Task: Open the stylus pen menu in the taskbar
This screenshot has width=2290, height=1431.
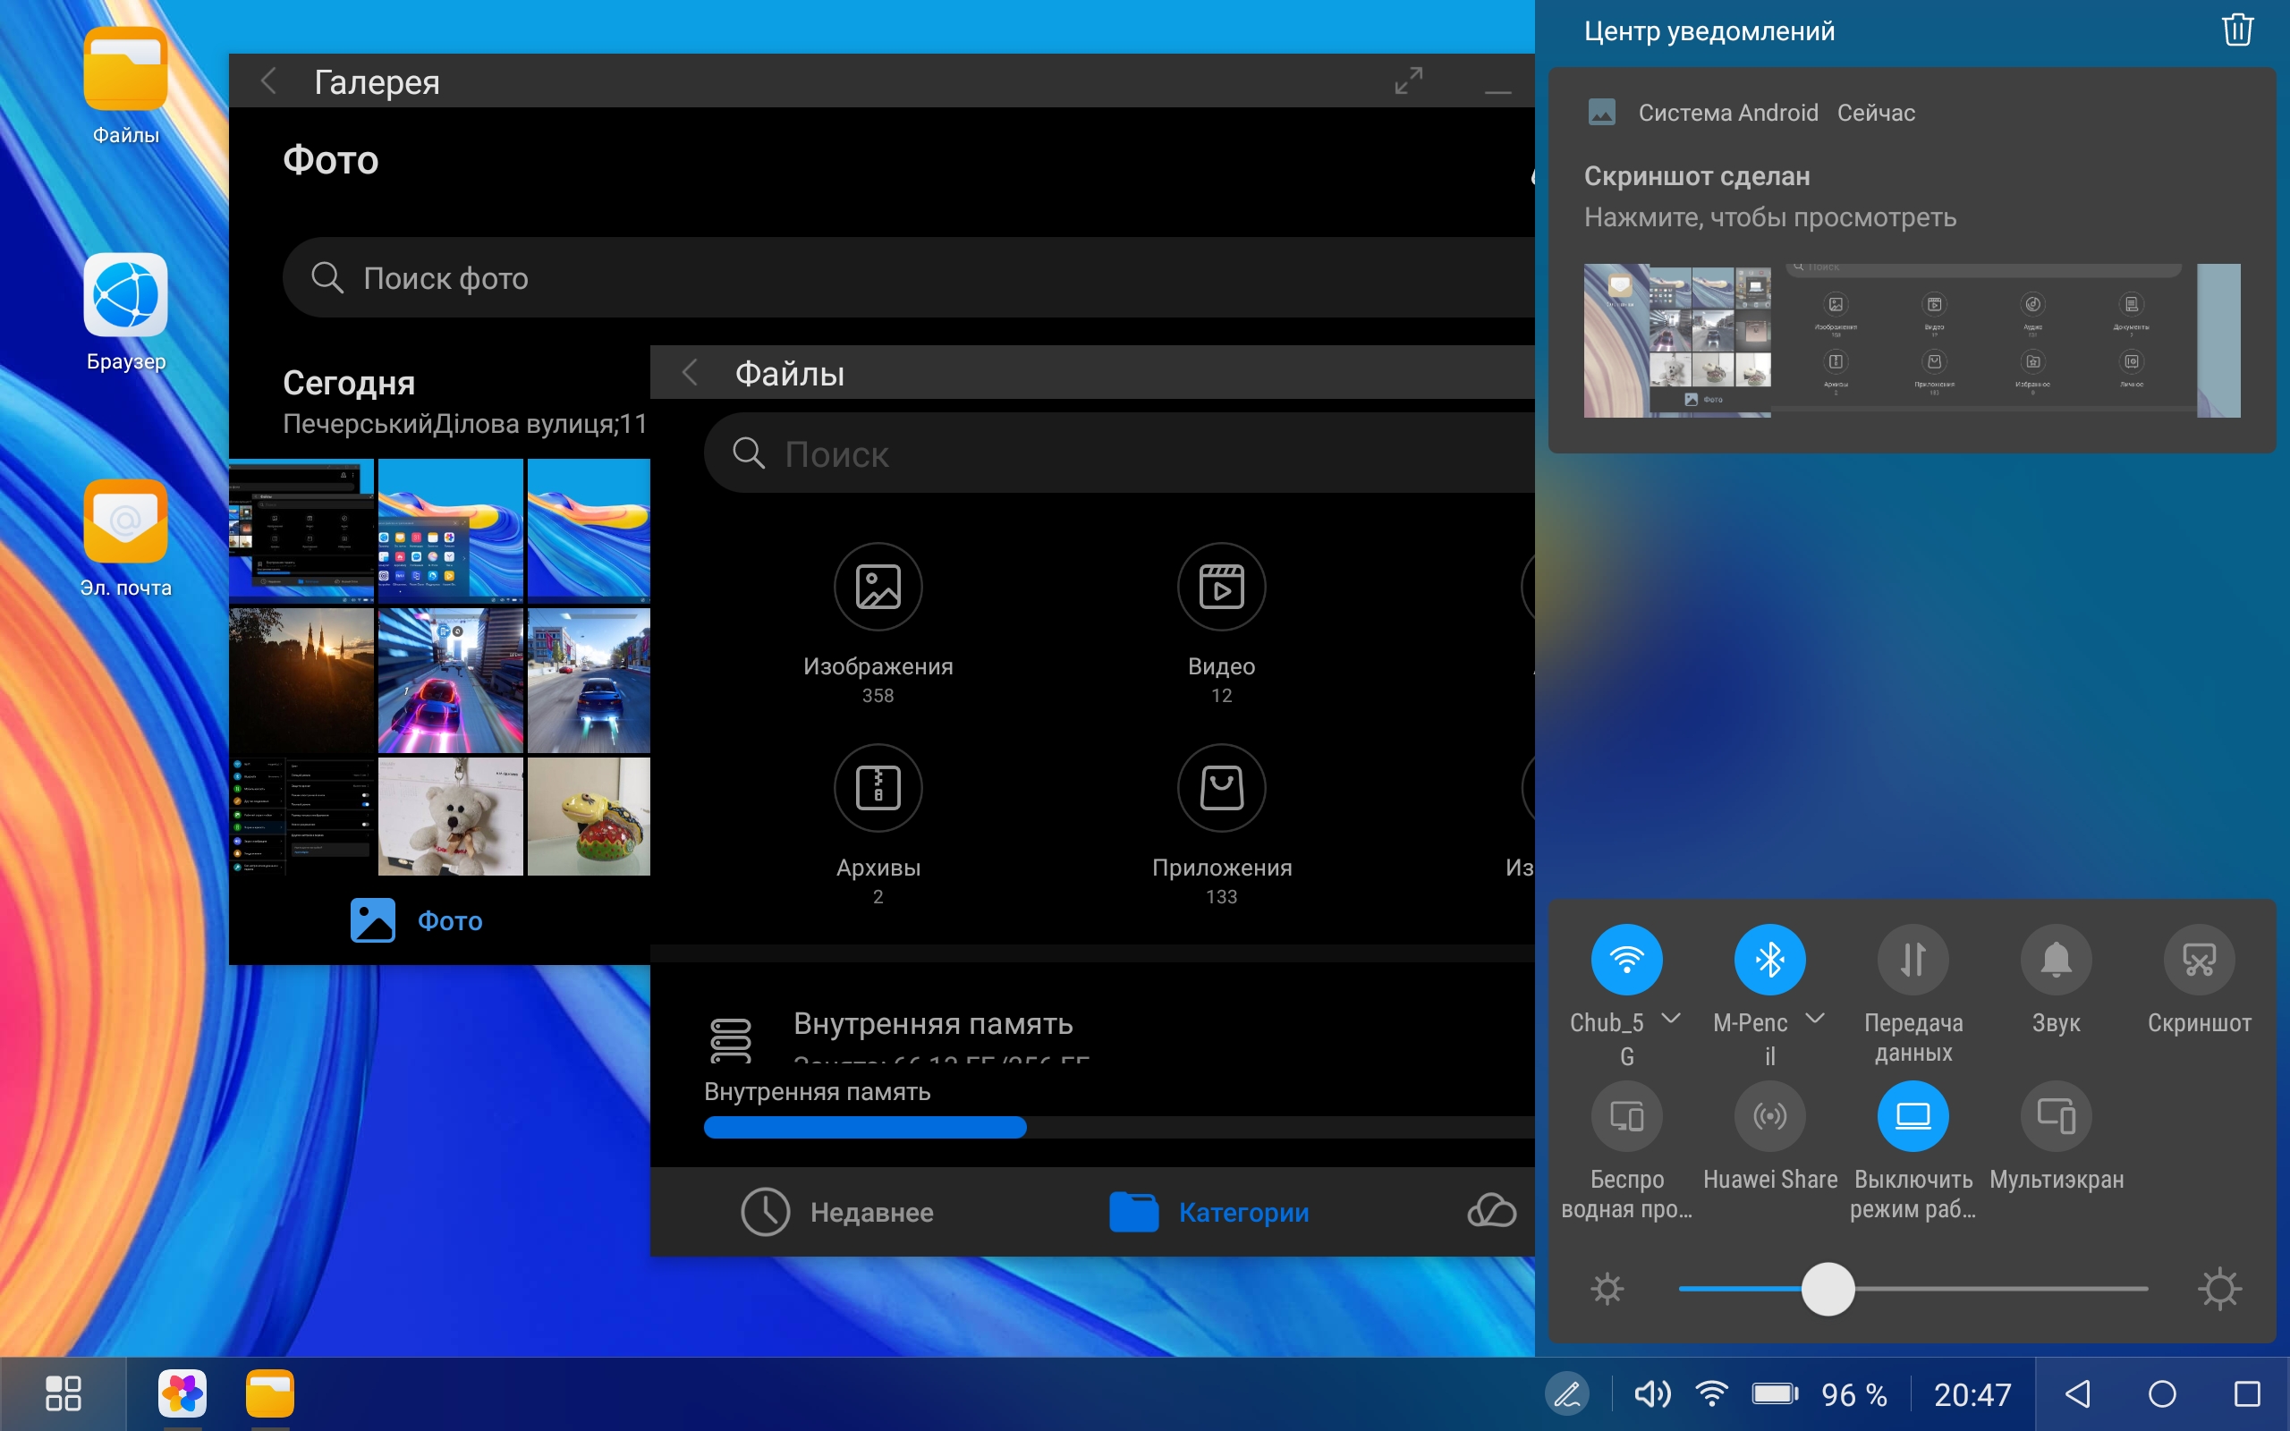Action: click(x=1567, y=1394)
